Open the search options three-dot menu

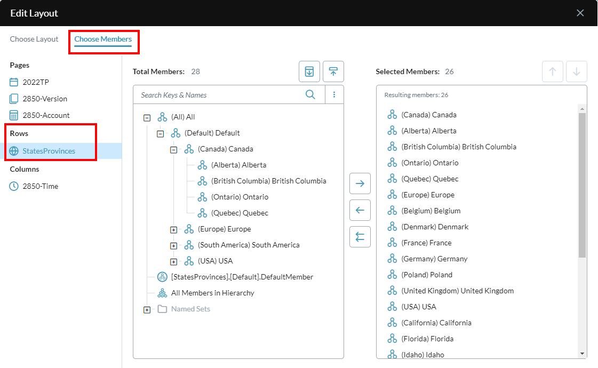pyautogui.click(x=334, y=94)
